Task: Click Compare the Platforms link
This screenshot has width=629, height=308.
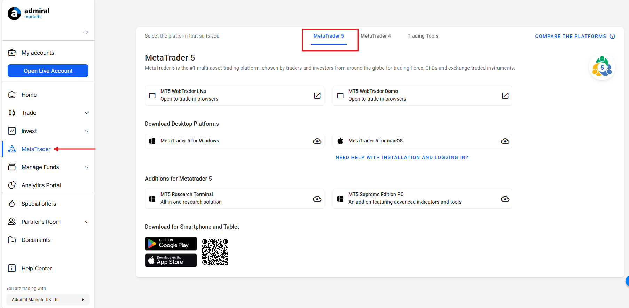Action: point(571,36)
